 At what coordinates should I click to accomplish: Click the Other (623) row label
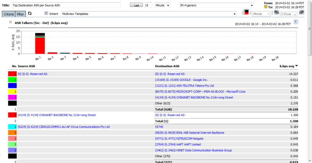pyautogui.click(x=163, y=103)
